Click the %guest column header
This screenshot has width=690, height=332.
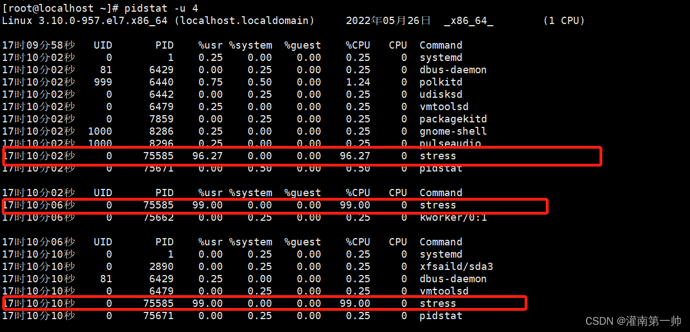click(302, 45)
